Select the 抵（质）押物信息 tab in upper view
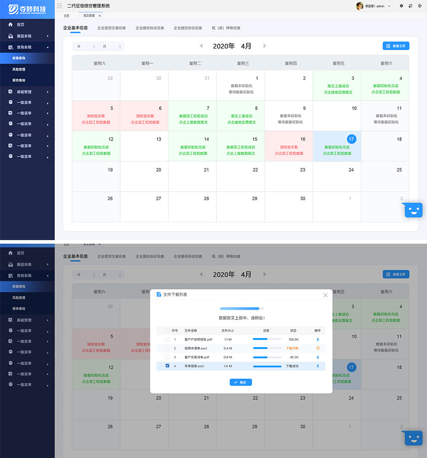The width and height of the screenshot is (427, 458). 226,28
